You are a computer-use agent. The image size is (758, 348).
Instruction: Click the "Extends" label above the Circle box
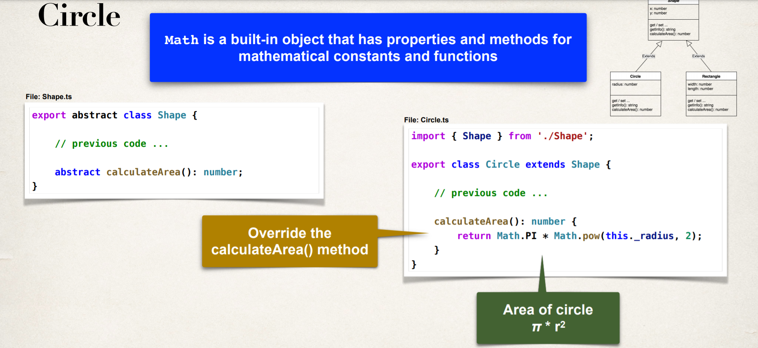[x=649, y=56]
